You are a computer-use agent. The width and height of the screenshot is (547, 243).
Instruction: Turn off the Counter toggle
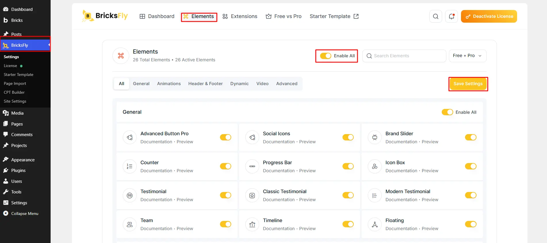tap(225, 166)
